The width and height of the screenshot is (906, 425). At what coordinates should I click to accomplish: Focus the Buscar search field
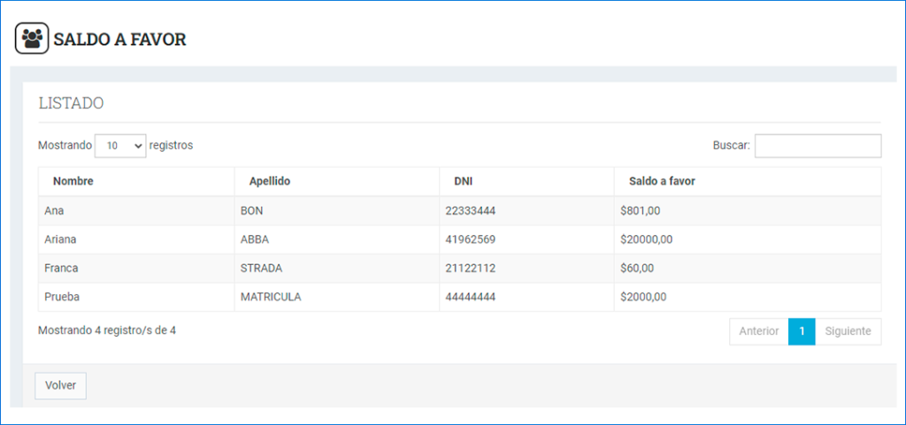(x=817, y=146)
